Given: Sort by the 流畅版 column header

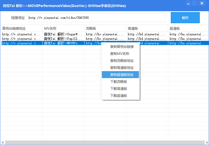Looking at the screenshot, I should [x=105, y=29].
